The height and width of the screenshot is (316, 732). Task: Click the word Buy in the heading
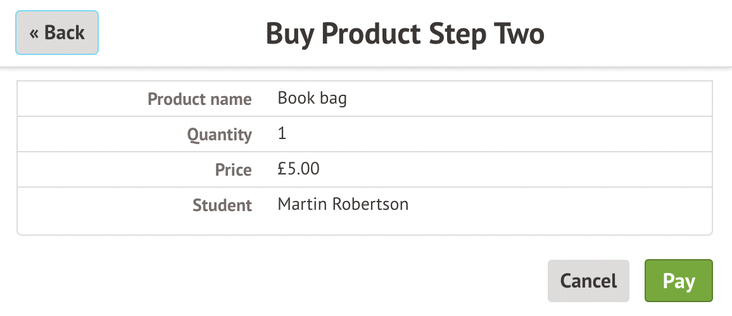pos(287,33)
